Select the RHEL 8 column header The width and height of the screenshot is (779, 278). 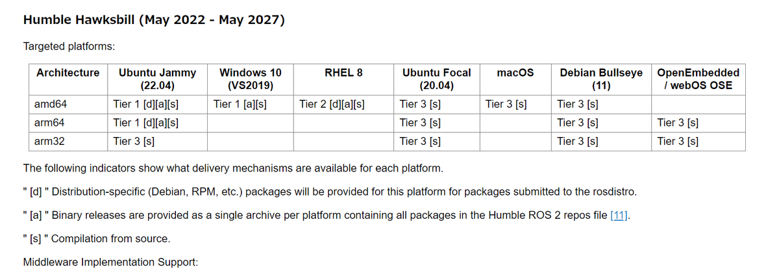click(343, 73)
